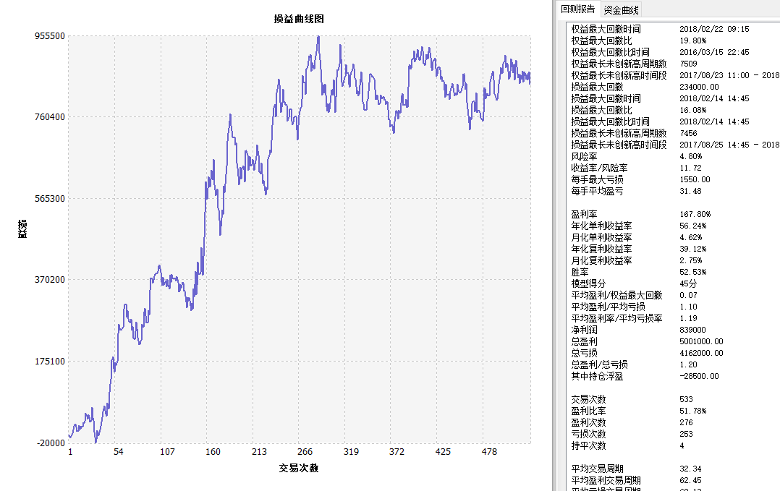Click the 损益 y-axis label

click(23, 230)
